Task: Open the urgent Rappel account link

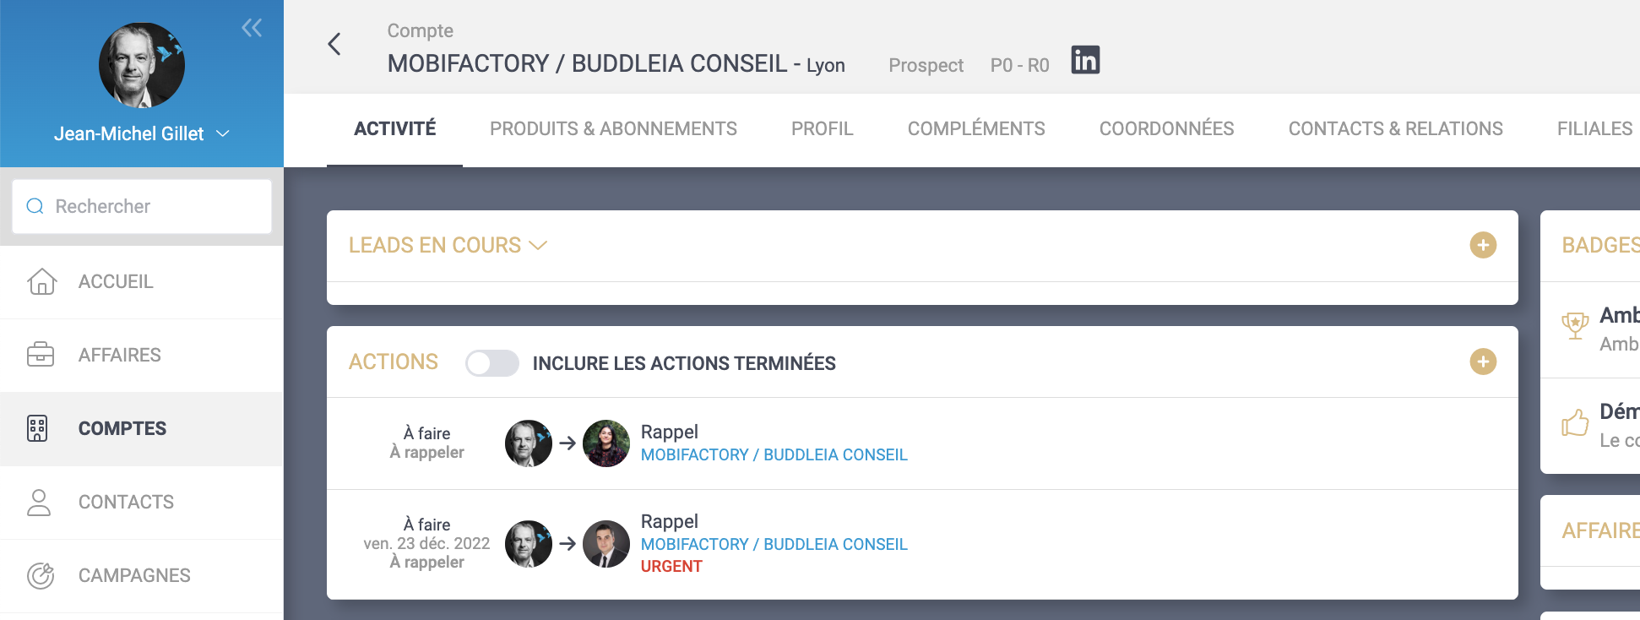Action: [x=774, y=544]
